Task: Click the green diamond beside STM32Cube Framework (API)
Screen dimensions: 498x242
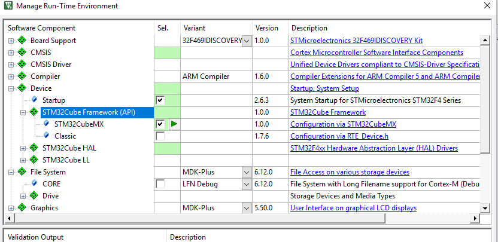Action: point(34,112)
